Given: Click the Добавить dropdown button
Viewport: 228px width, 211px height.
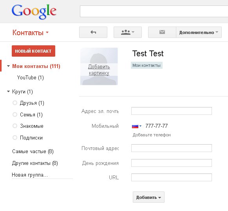Looking at the screenshot, I should [x=148, y=197].
